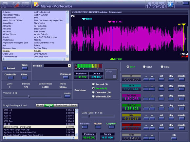
Task: Click the Ref Start time value 1:30.255
Action: click(x=131, y=99)
